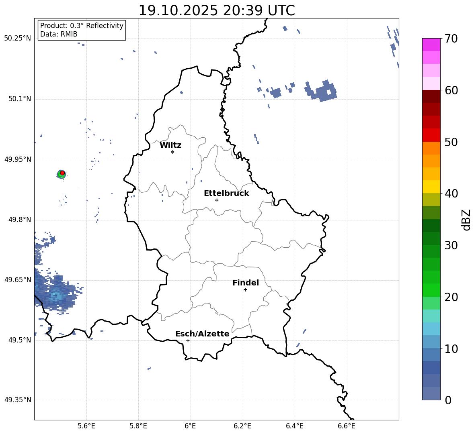Click the Esch/Alzette city label
This screenshot has width=476, height=434.
(202, 334)
